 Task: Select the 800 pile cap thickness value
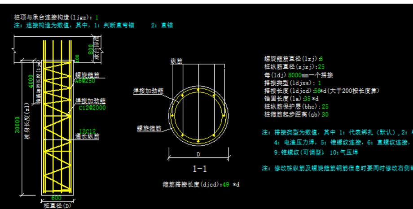(91, 49)
